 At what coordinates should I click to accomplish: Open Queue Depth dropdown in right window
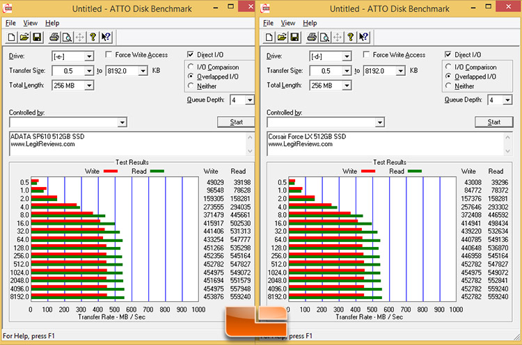coord(507,99)
